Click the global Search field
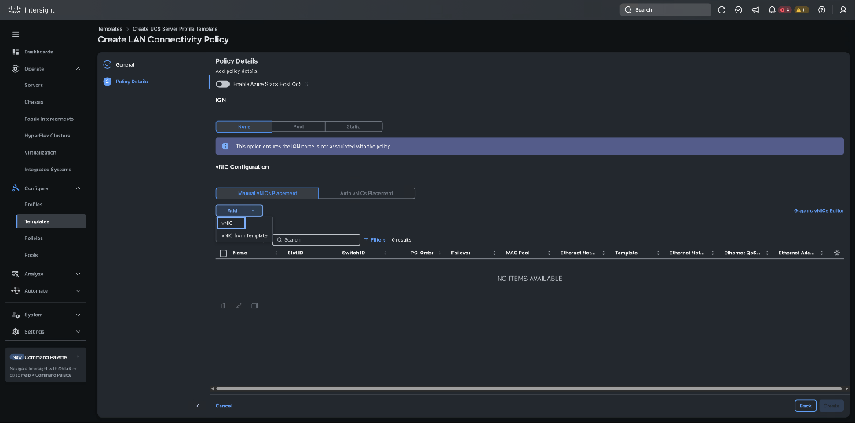The image size is (855, 423). coord(665,10)
